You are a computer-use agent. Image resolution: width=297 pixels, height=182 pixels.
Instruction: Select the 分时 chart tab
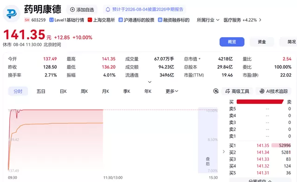(x=18, y=91)
